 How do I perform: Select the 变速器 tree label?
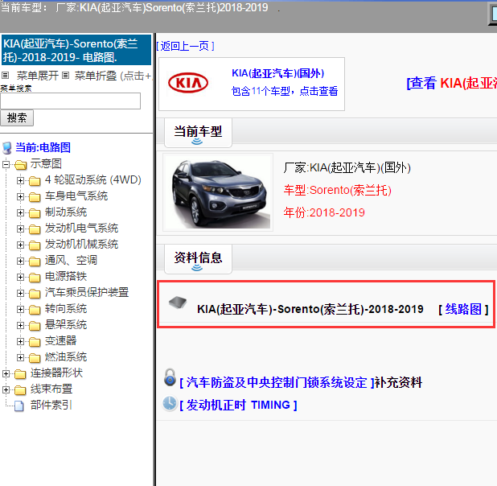pos(60,341)
